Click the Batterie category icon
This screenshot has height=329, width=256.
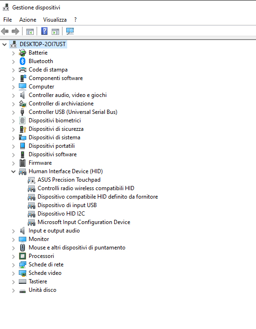(x=23, y=53)
